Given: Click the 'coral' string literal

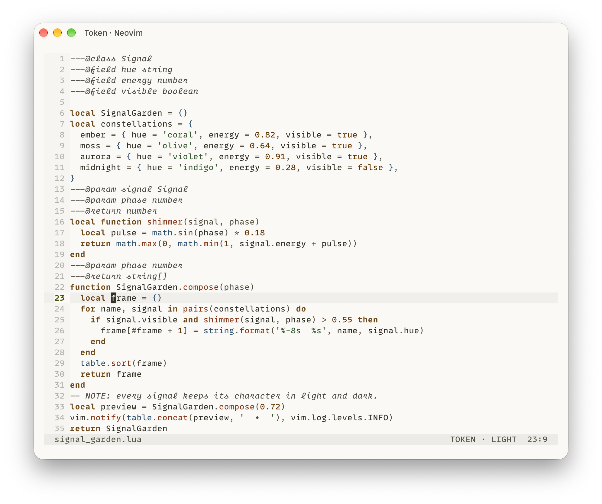Looking at the screenshot, I should (180, 135).
